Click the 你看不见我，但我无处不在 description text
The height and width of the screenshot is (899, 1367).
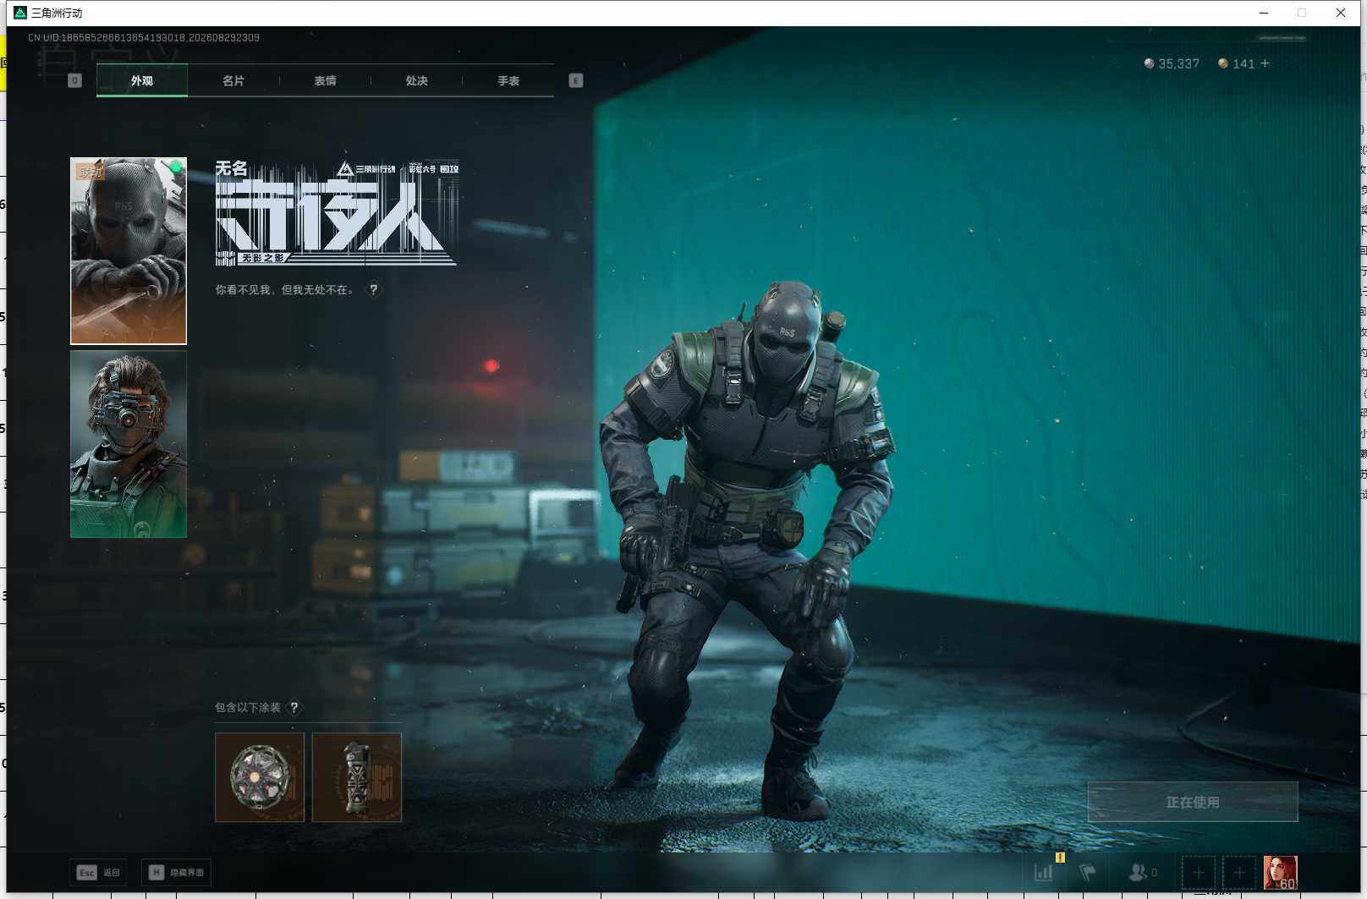tap(284, 290)
